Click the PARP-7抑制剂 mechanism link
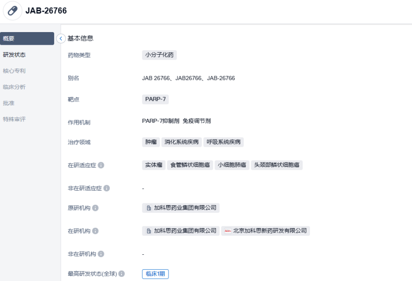The height and width of the screenshot is (281, 412). [160, 121]
